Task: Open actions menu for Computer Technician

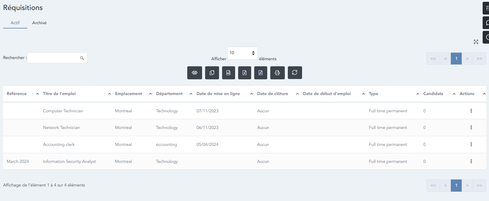Action: click(x=471, y=111)
